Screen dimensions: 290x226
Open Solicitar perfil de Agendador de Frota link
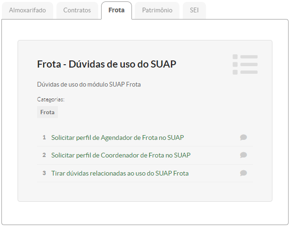[x=117, y=138]
